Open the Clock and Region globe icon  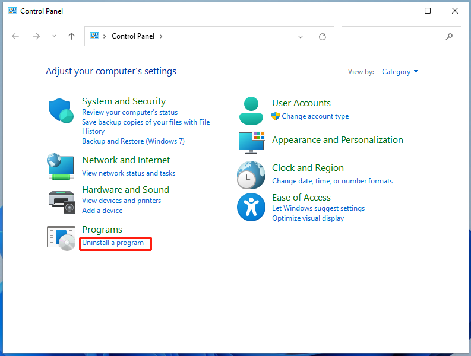pos(251,175)
